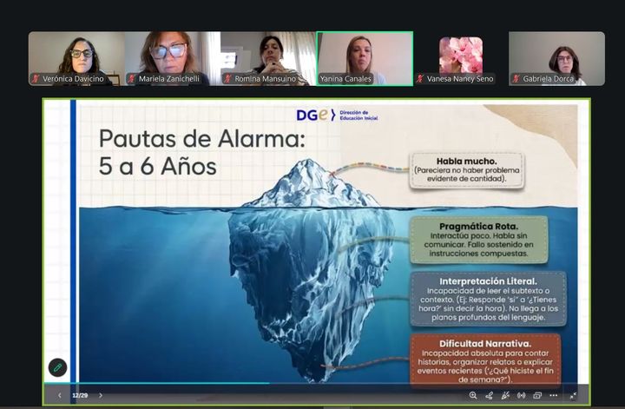Open the three-dots more options menu
This screenshot has height=409, width=625.
point(554,395)
